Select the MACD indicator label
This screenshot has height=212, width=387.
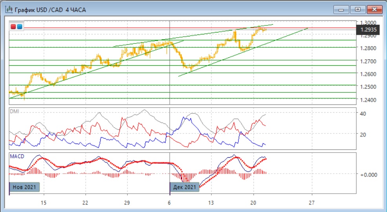click(16, 156)
